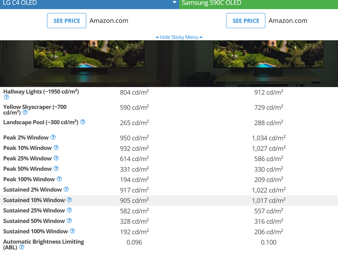The width and height of the screenshot is (338, 262).
Task: Click the 912 cd/m² Hallway Lights value
Action: [x=269, y=92]
